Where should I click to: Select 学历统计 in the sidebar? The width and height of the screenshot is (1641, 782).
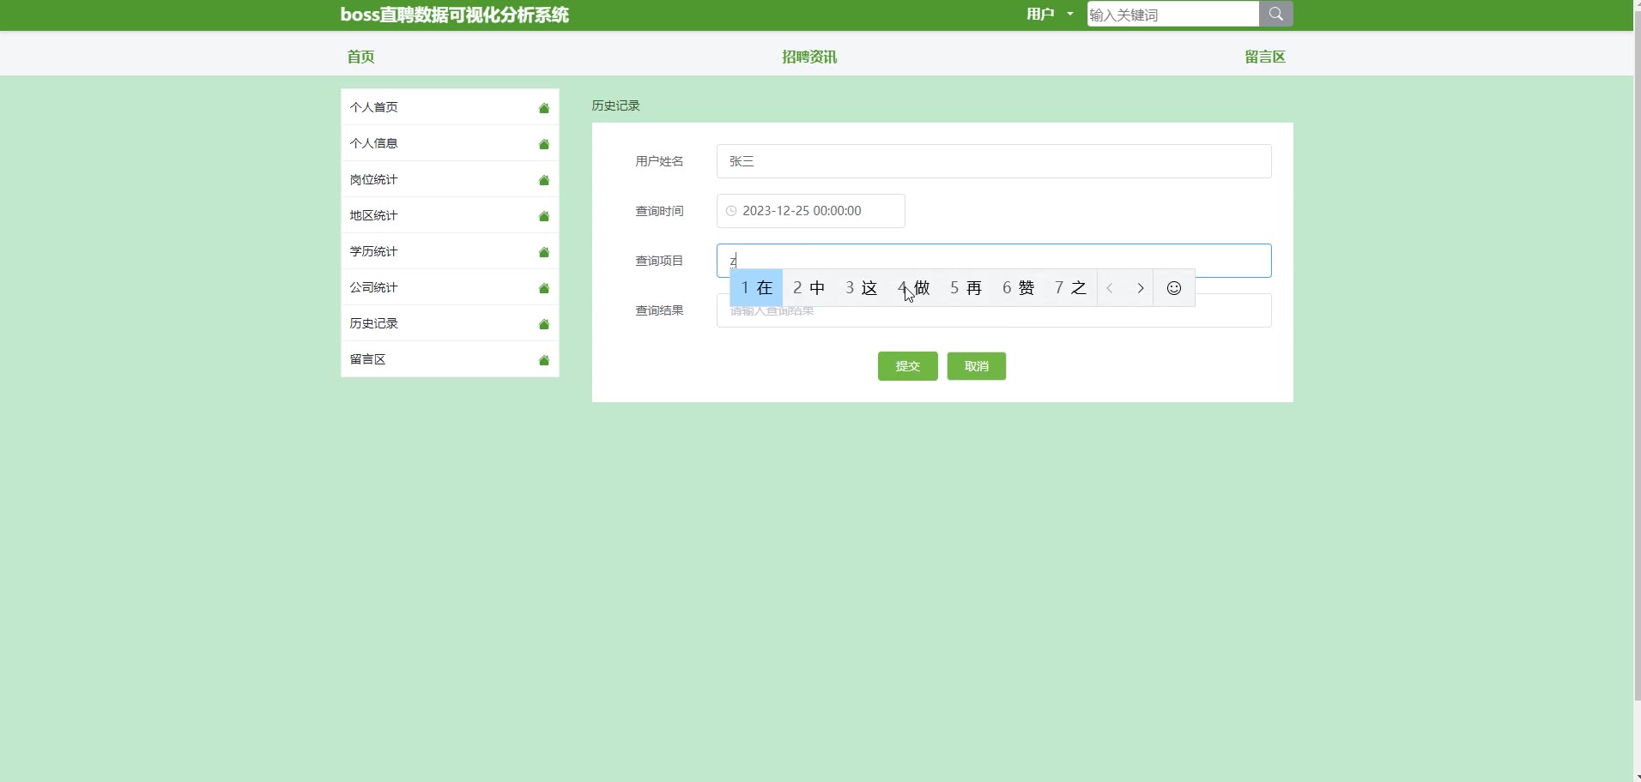click(450, 251)
